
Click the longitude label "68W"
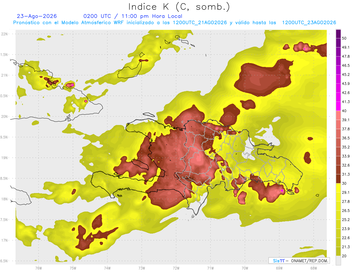(x=314, y=268)
